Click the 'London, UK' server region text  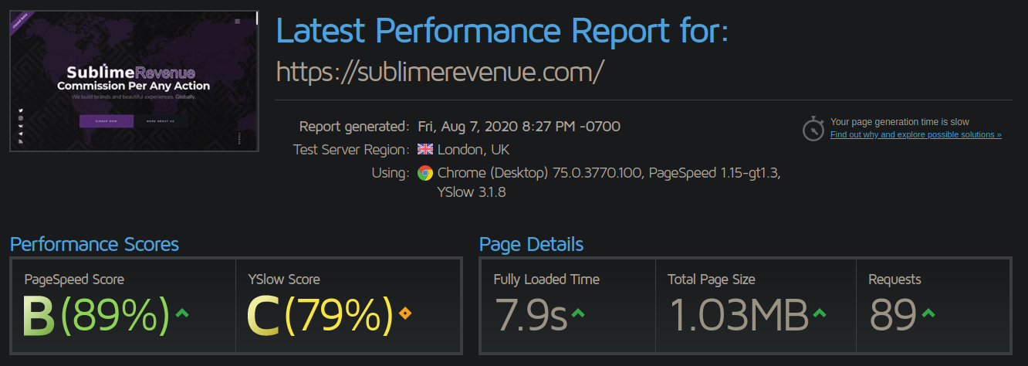[473, 150]
